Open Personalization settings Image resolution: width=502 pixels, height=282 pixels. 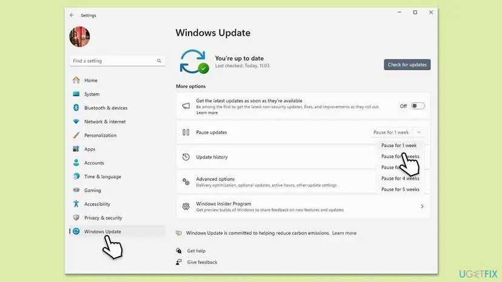coord(117,135)
